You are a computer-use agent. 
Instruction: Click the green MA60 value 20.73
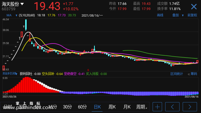72,15
